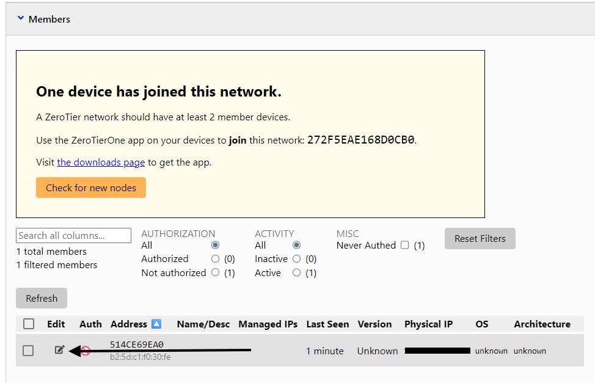
Task: Choose the Inactive activity radio button
Action: click(296, 259)
